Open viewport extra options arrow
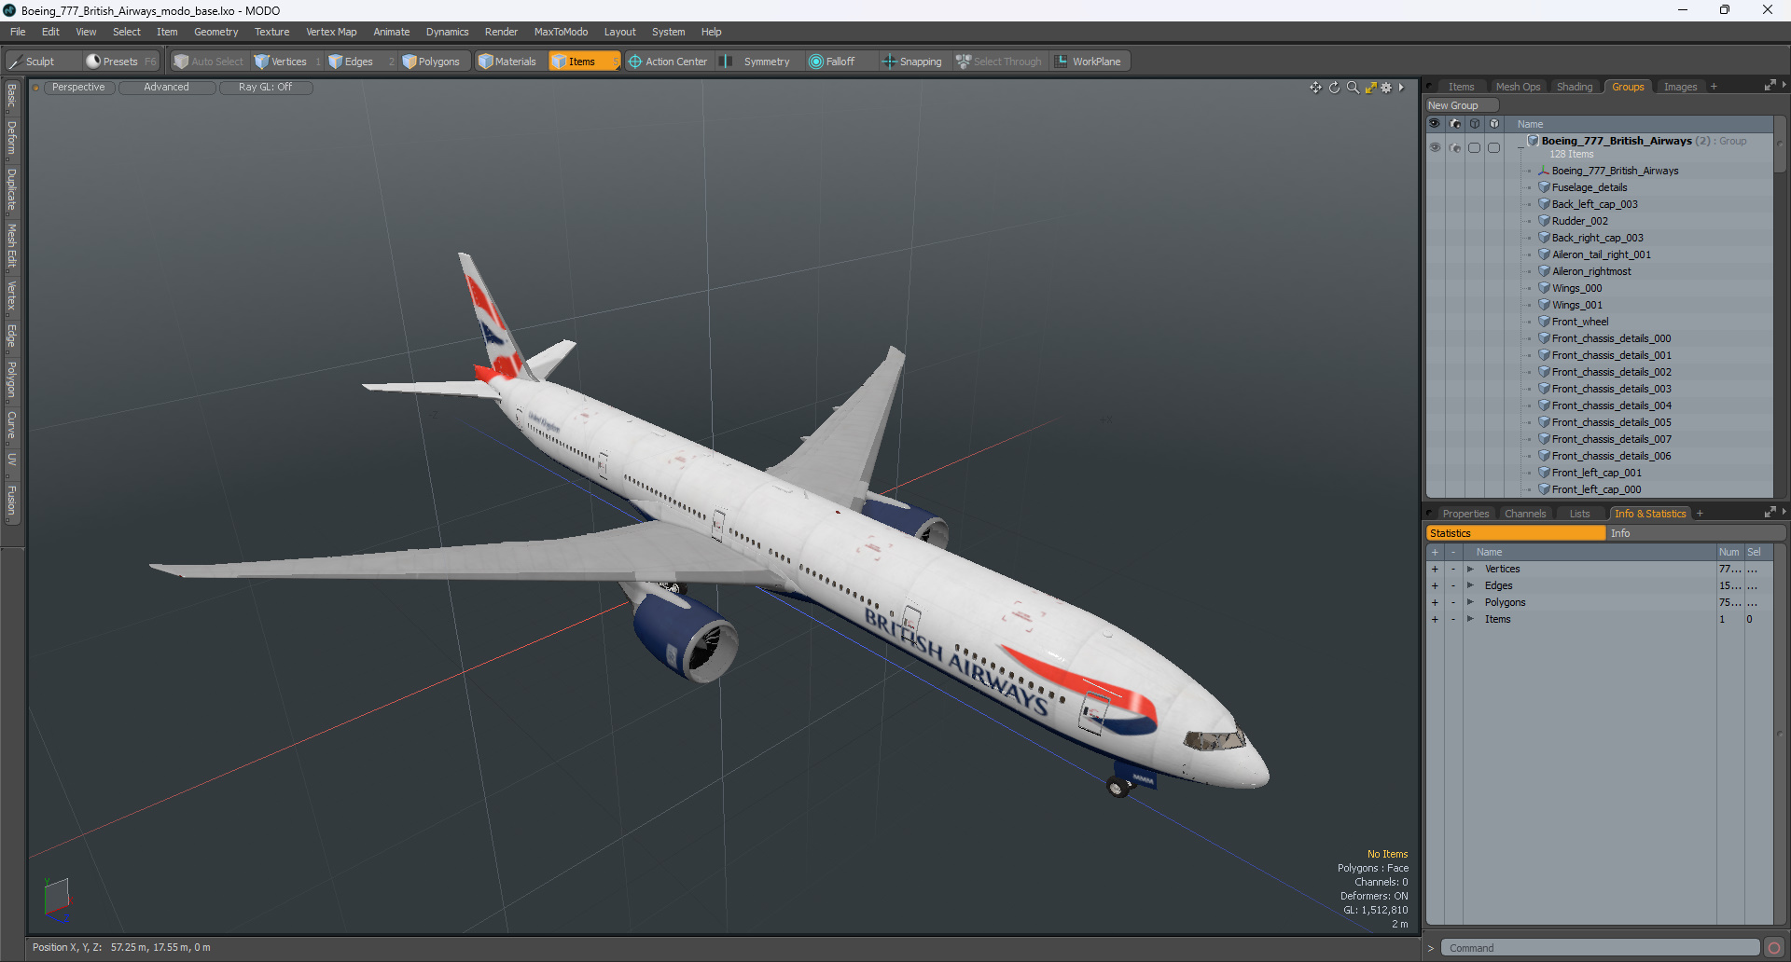 coord(1401,88)
